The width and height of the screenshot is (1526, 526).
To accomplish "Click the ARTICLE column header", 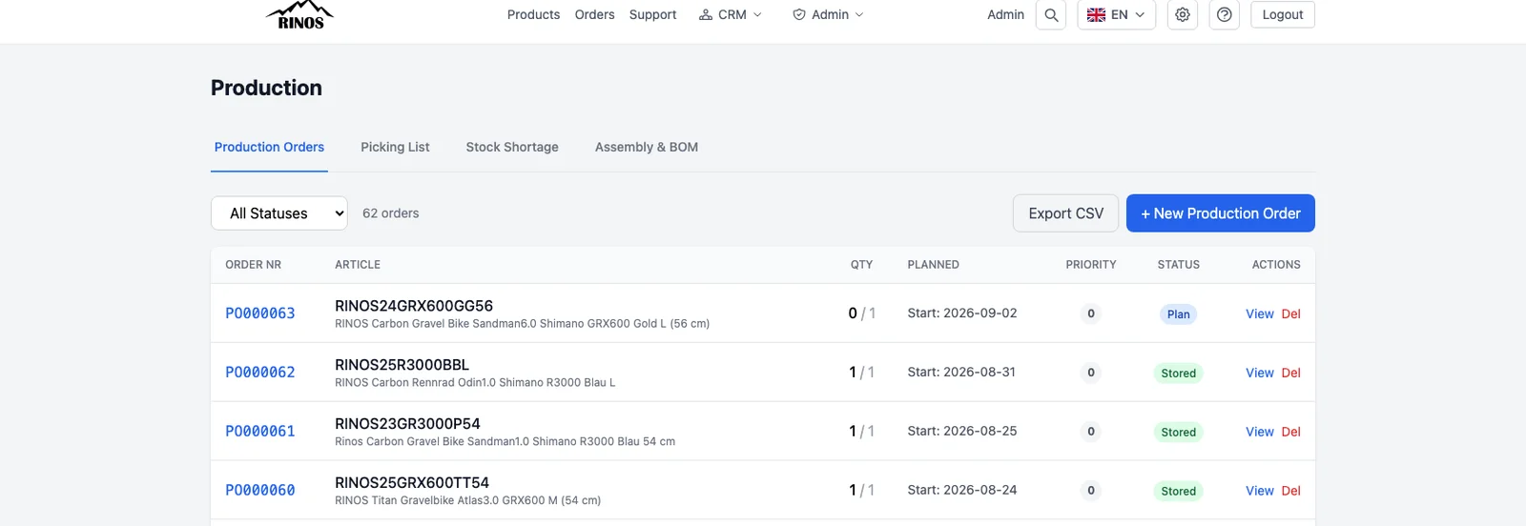I will 358,265.
